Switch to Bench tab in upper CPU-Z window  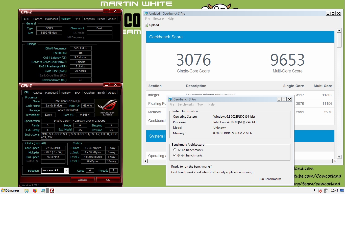(101, 19)
